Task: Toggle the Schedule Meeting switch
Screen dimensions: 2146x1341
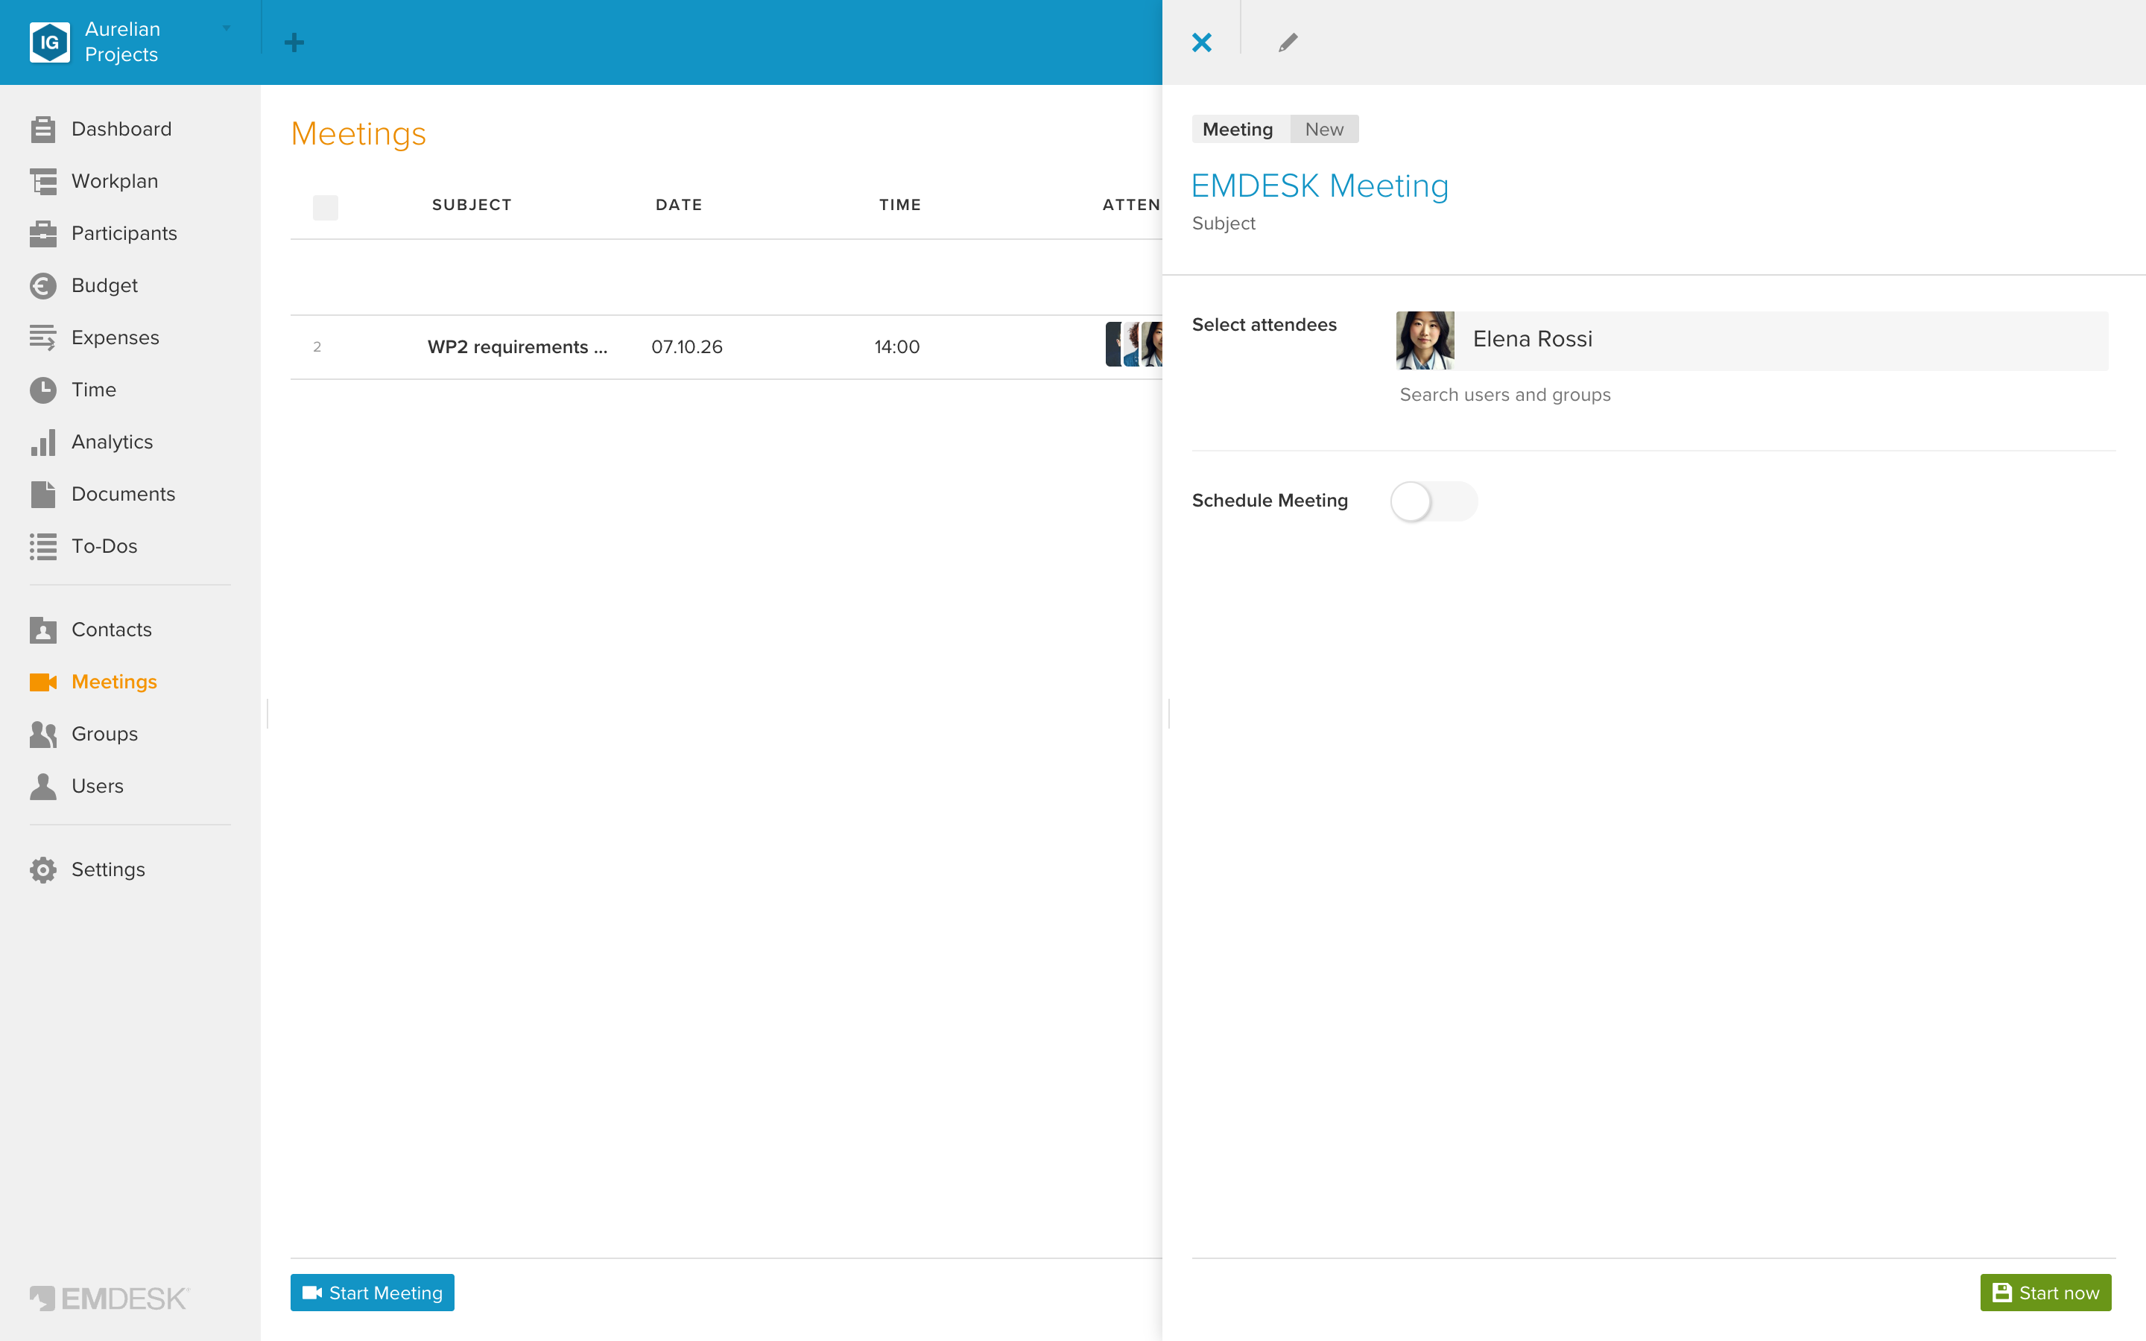Action: pos(1433,501)
